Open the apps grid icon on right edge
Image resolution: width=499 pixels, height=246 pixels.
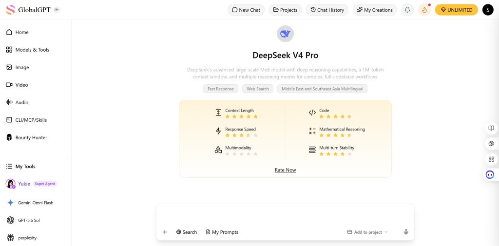pyautogui.click(x=491, y=159)
